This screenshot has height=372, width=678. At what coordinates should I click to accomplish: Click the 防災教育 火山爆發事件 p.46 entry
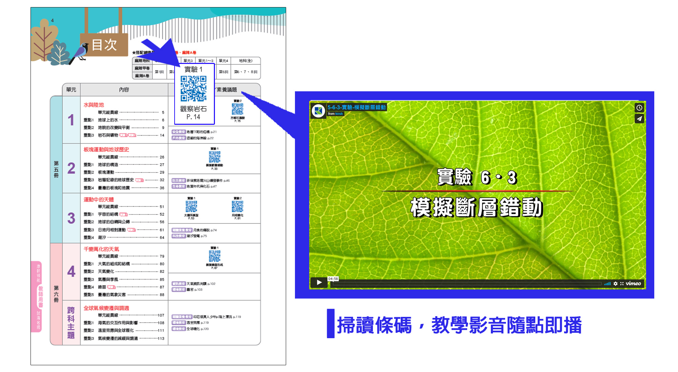[201, 181]
